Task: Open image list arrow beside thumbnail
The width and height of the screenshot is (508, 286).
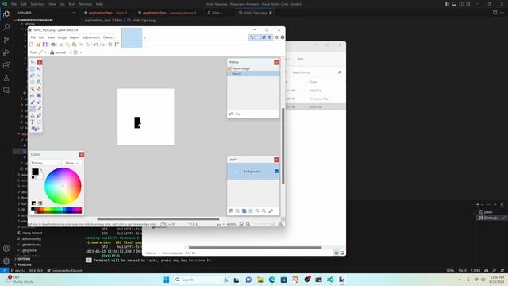Action: coord(144,37)
